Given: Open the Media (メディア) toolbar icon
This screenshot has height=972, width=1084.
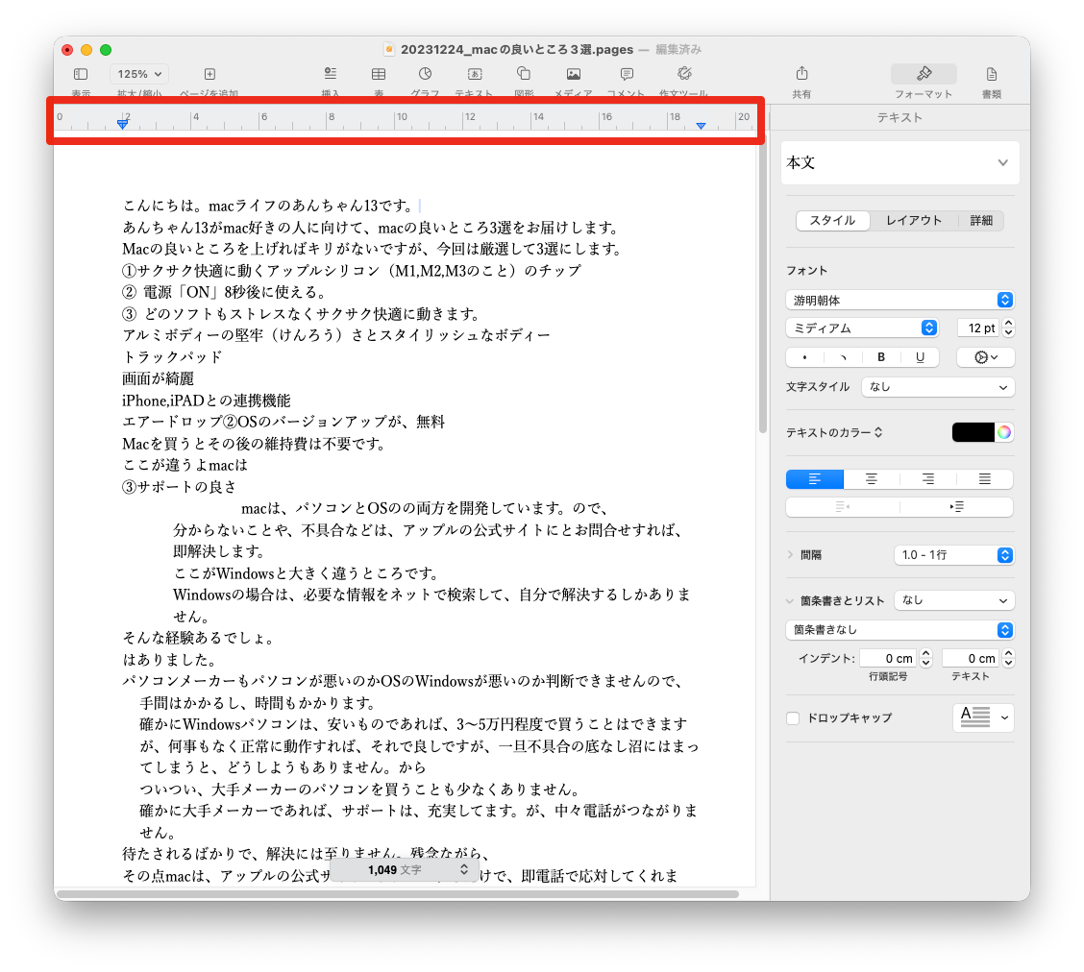Looking at the screenshot, I should click(x=573, y=74).
